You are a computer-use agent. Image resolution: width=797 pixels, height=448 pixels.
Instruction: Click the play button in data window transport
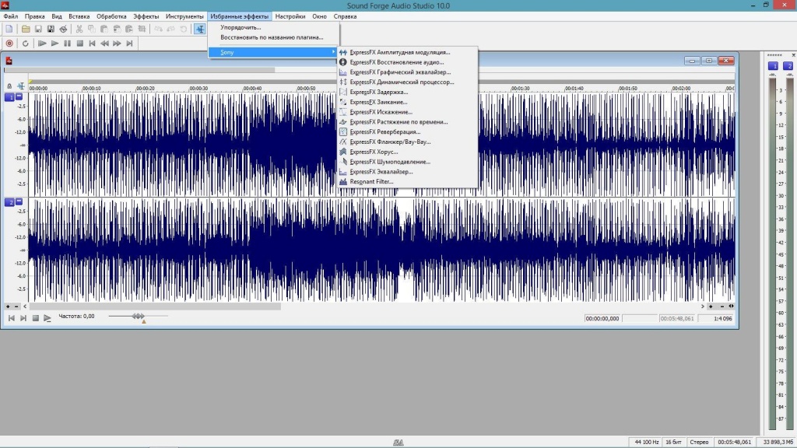point(47,318)
